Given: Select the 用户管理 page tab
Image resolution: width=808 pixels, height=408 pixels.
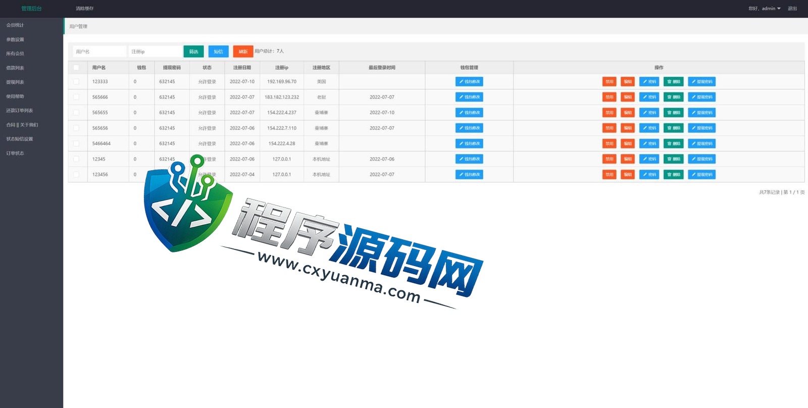Looking at the screenshot, I should tap(78, 26).
